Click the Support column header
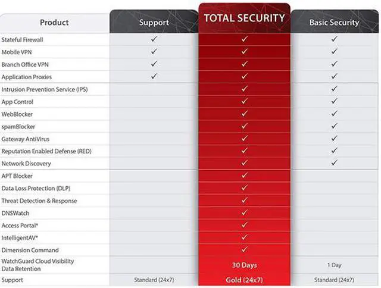The height and width of the screenshot is (288, 381). (154, 23)
